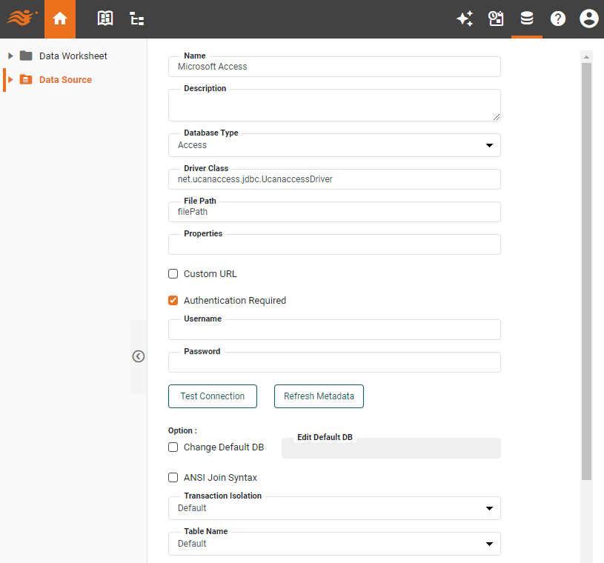Tick the ANSI Join Syntax checkbox
This screenshot has width=604, height=563.
coord(173,478)
